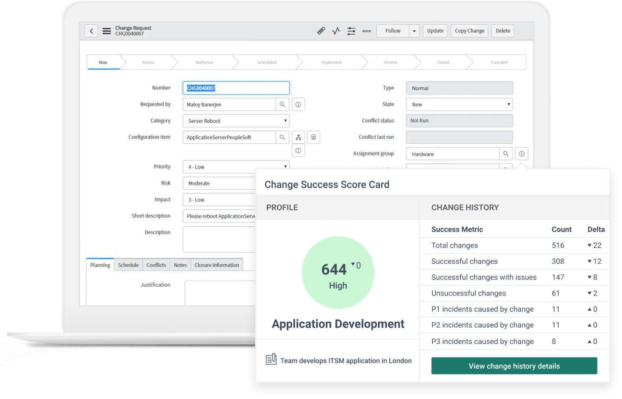
Task: Expand the Priority dropdown
Action: point(236,167)
